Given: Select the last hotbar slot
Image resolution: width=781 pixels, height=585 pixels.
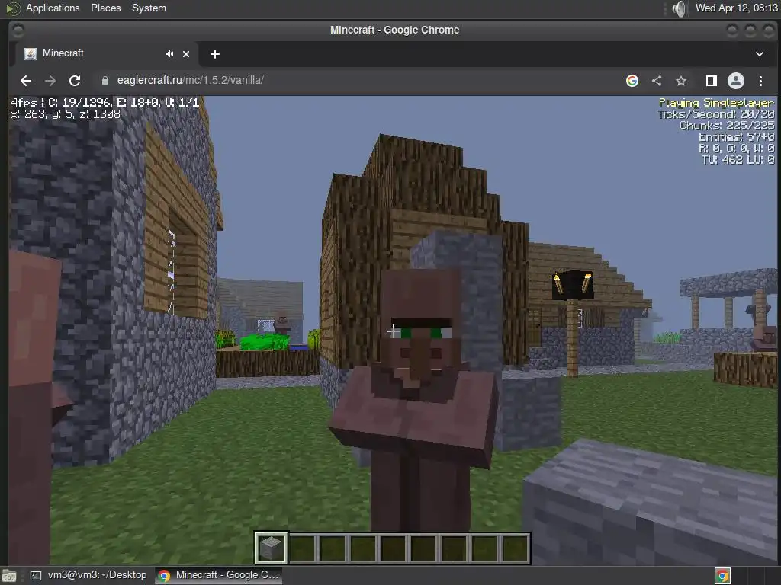Looking at the screenshot, I should (515, 548).
